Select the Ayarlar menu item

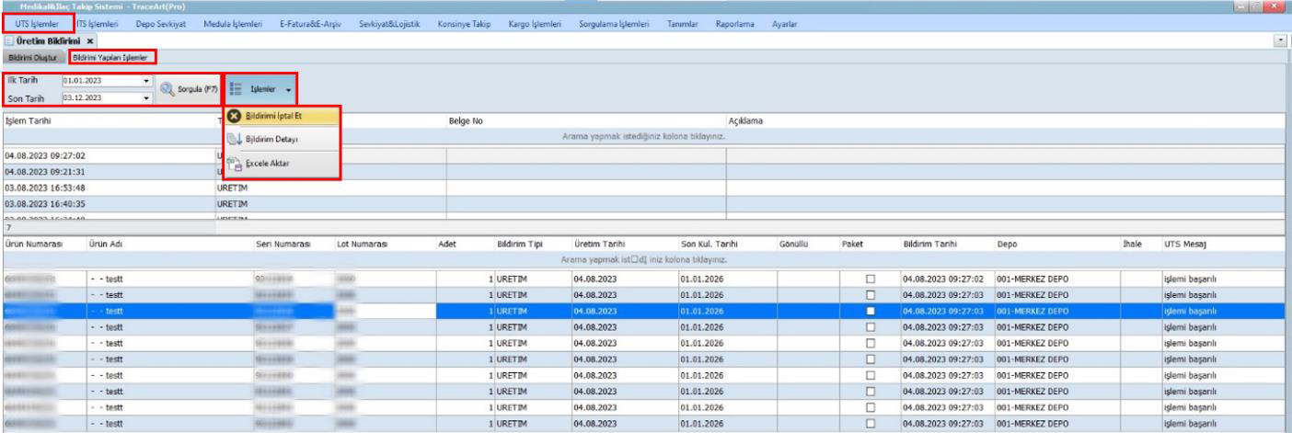(x=784, y=22)
